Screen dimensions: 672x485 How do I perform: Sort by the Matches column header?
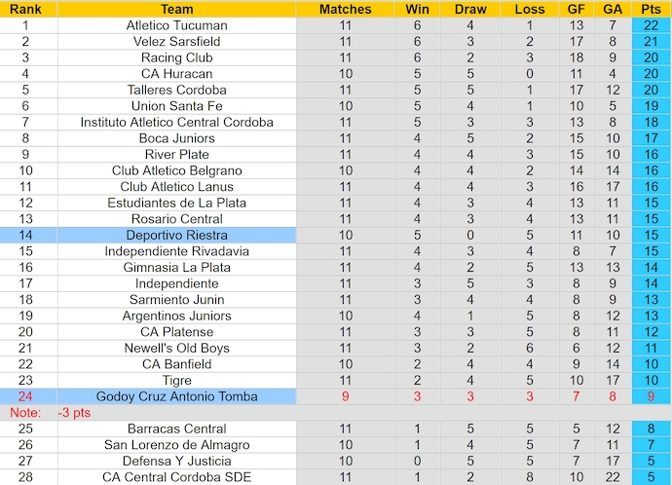click(x=345, y=9)
